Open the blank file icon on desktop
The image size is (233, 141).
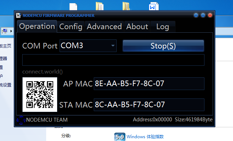pos(73,7)
